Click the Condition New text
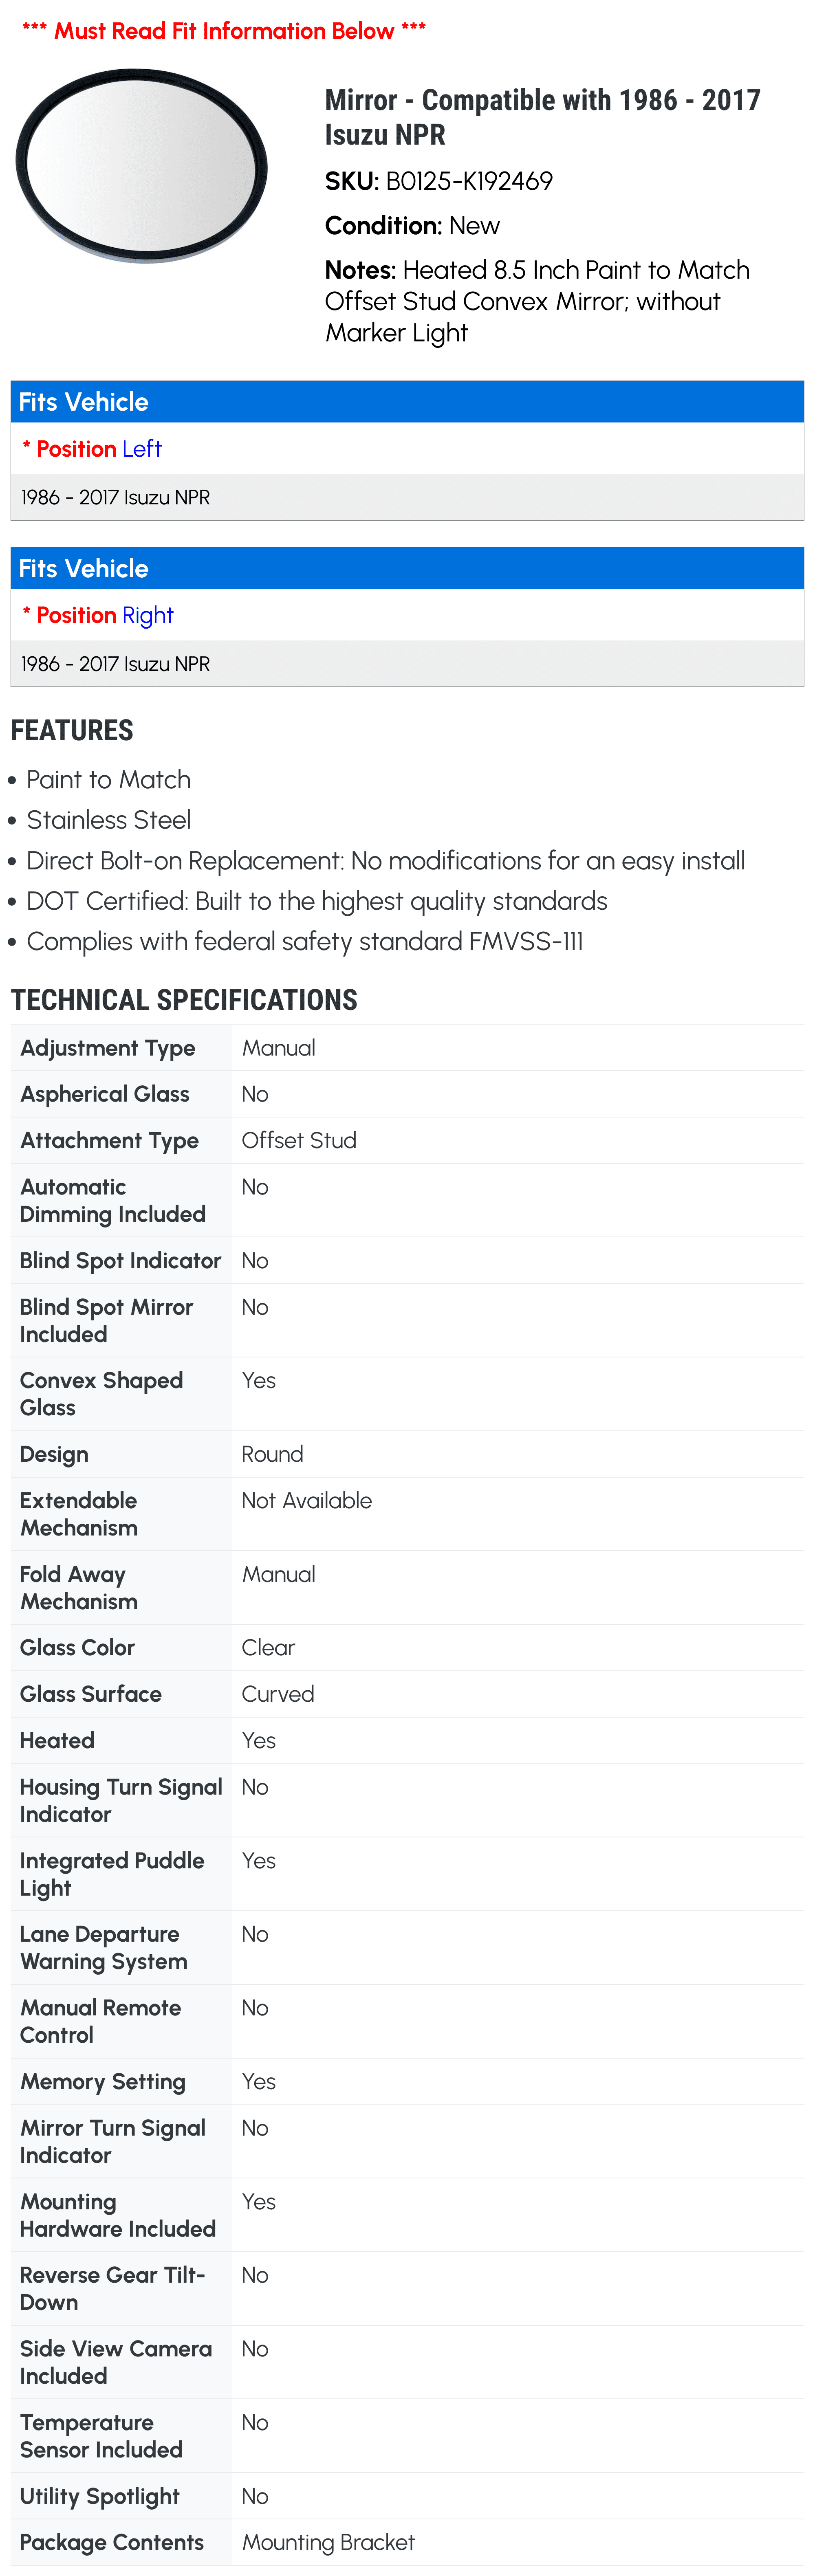 tap(412, 226)
